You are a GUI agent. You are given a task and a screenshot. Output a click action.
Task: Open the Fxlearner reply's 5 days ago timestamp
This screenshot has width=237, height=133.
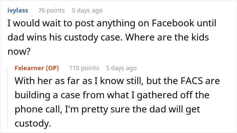[121, 68]
